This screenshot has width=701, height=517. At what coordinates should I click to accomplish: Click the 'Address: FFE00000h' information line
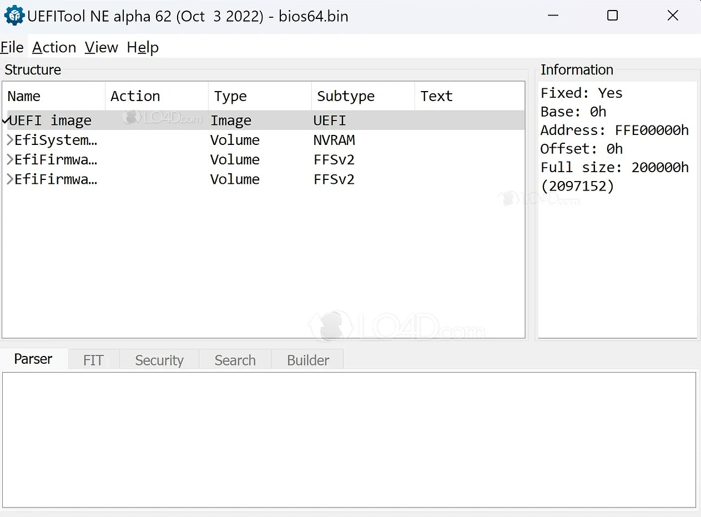tap(614, 130)
